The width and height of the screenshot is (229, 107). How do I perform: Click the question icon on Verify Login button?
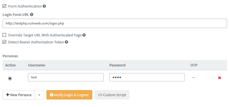[51, 95]
